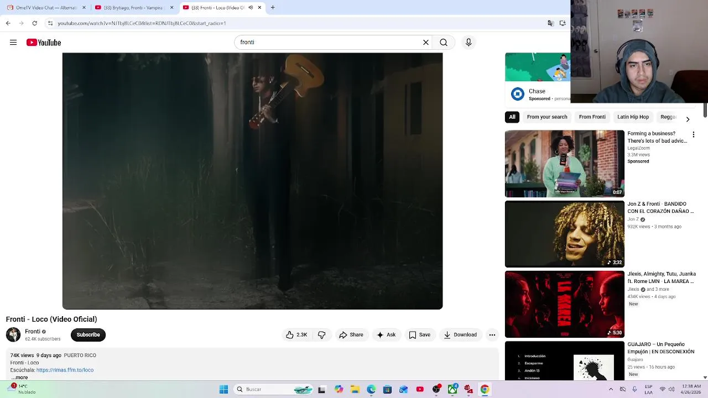
Task: Click on the video player to pause
Action: [x=252, y=181]
